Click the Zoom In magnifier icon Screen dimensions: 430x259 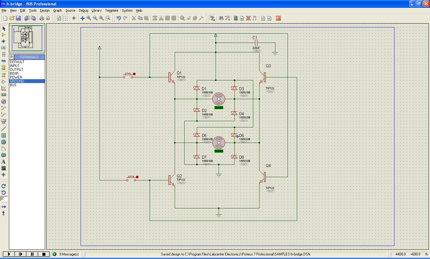pyautogui.click(x=89, y=18)
